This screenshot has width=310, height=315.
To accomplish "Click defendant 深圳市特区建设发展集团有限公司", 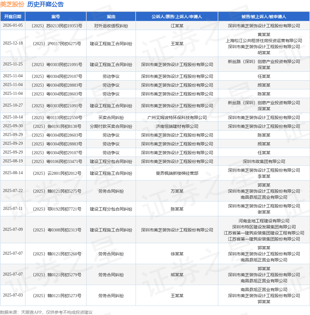I will (x=264, y=227).
